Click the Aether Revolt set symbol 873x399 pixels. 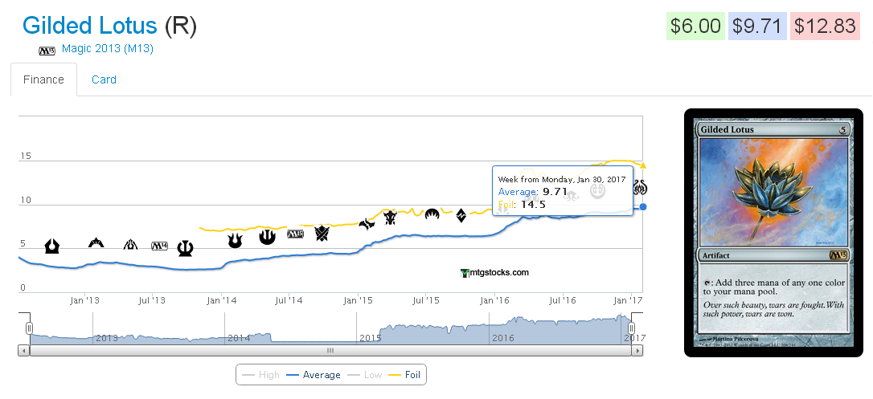[639, 188]
